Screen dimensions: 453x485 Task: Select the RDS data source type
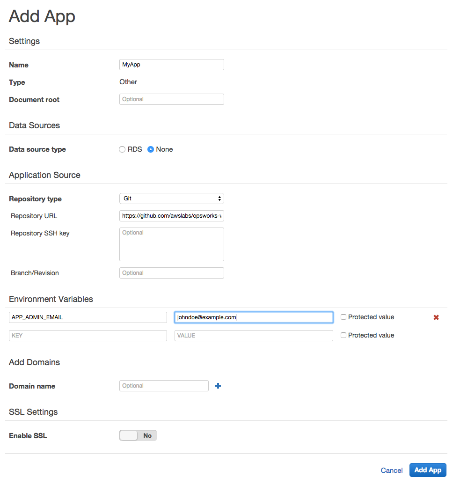tap(122, 149)
